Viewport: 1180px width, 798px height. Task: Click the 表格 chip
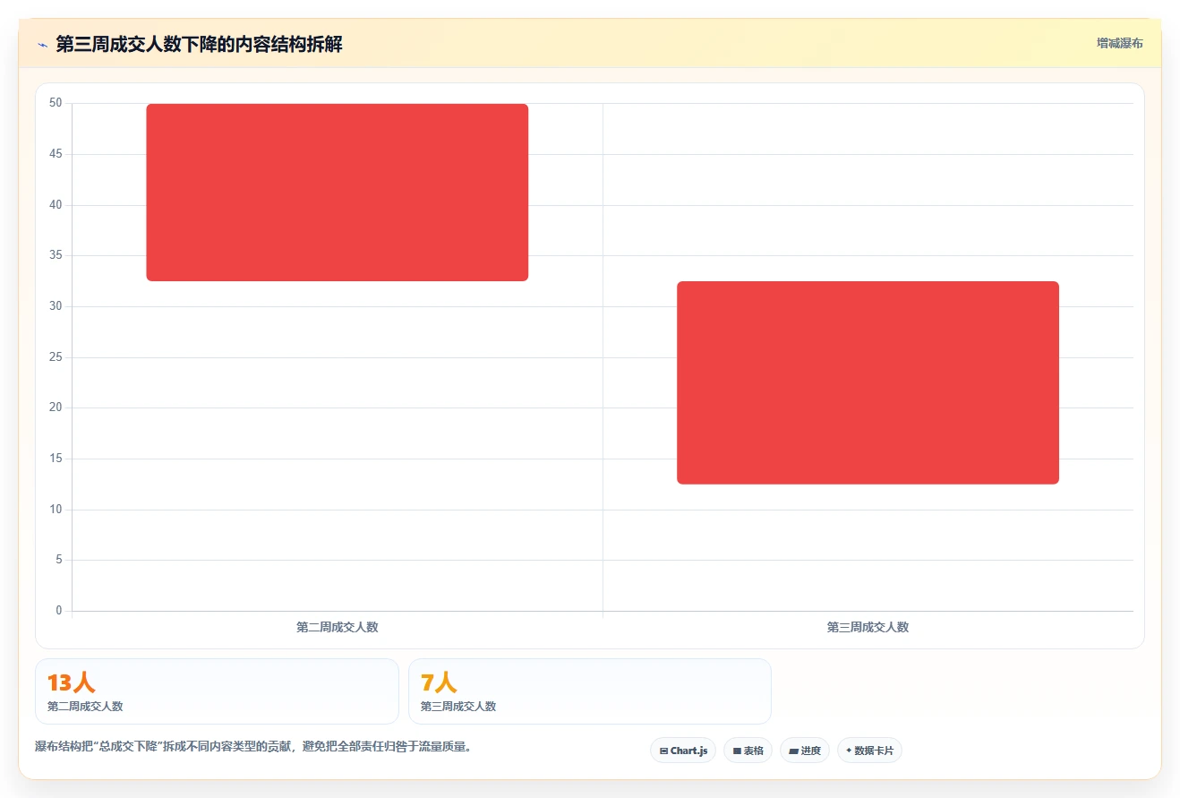pos(748,751)
